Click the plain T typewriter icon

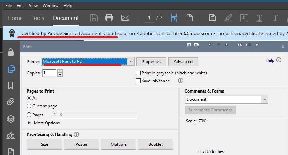[x=275, y=18]
